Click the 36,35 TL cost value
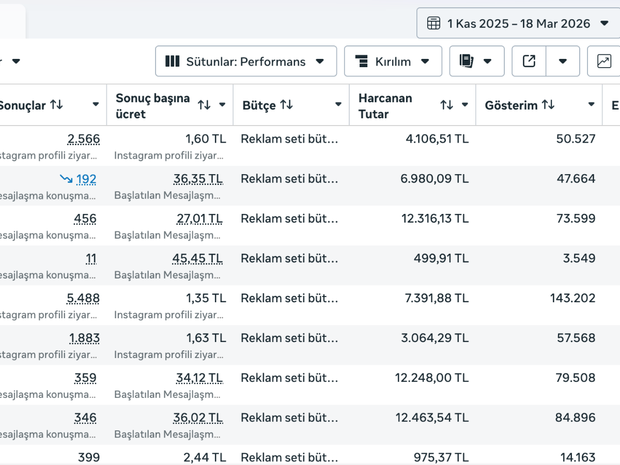620x465 pixels. pos(198,179)
